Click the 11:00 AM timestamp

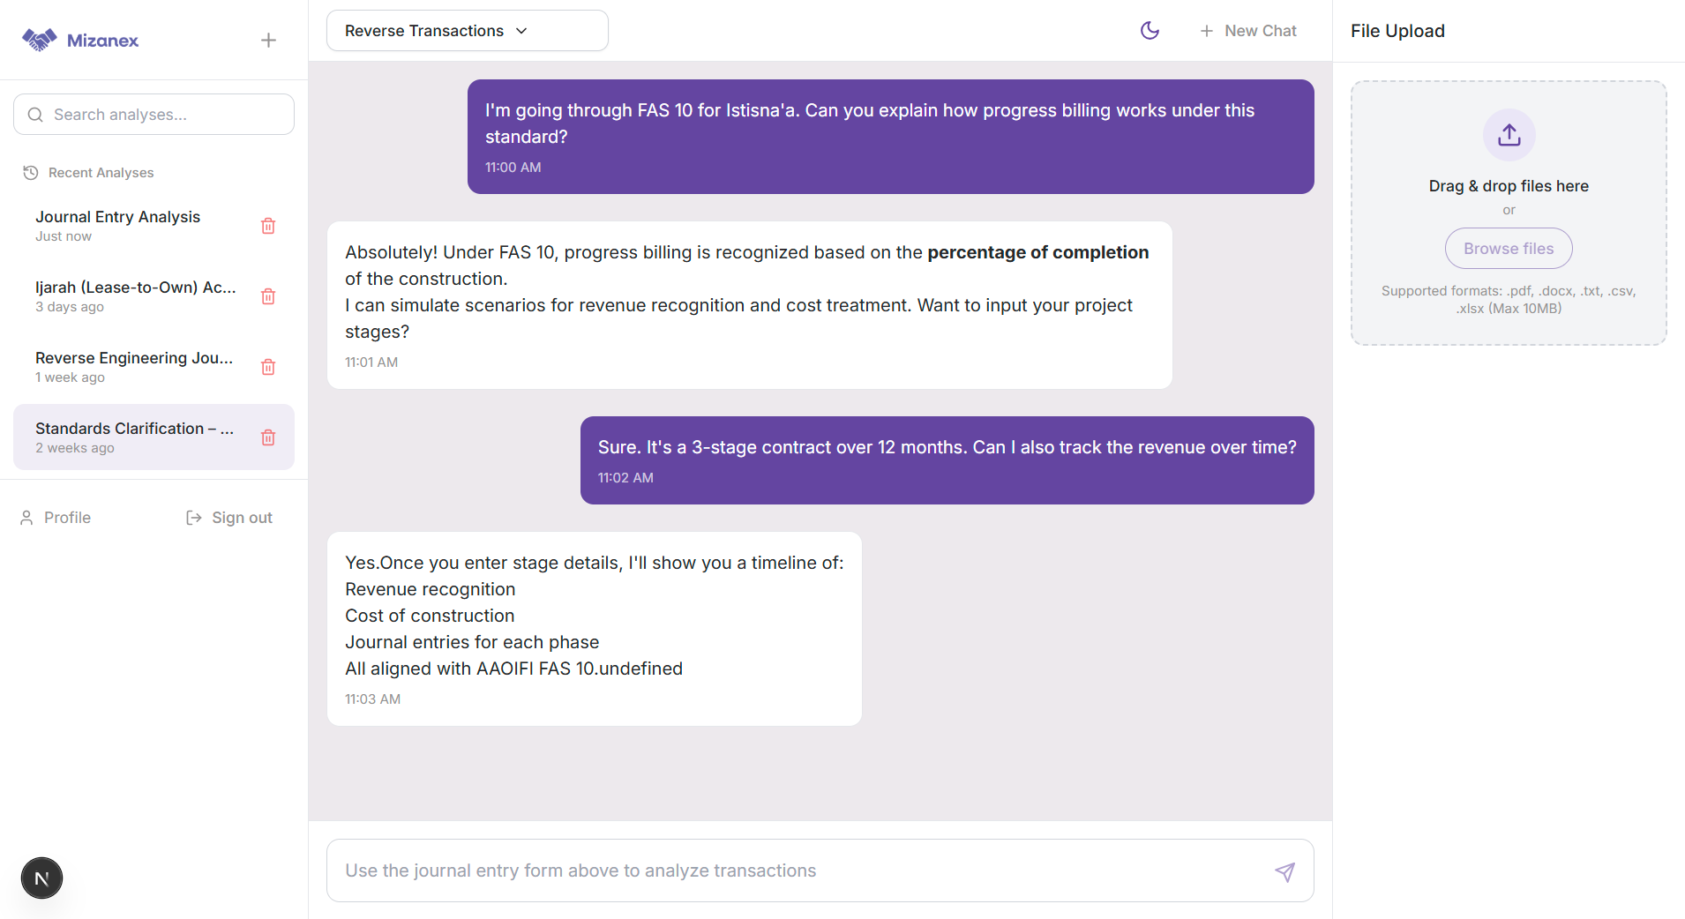[513, 168]
